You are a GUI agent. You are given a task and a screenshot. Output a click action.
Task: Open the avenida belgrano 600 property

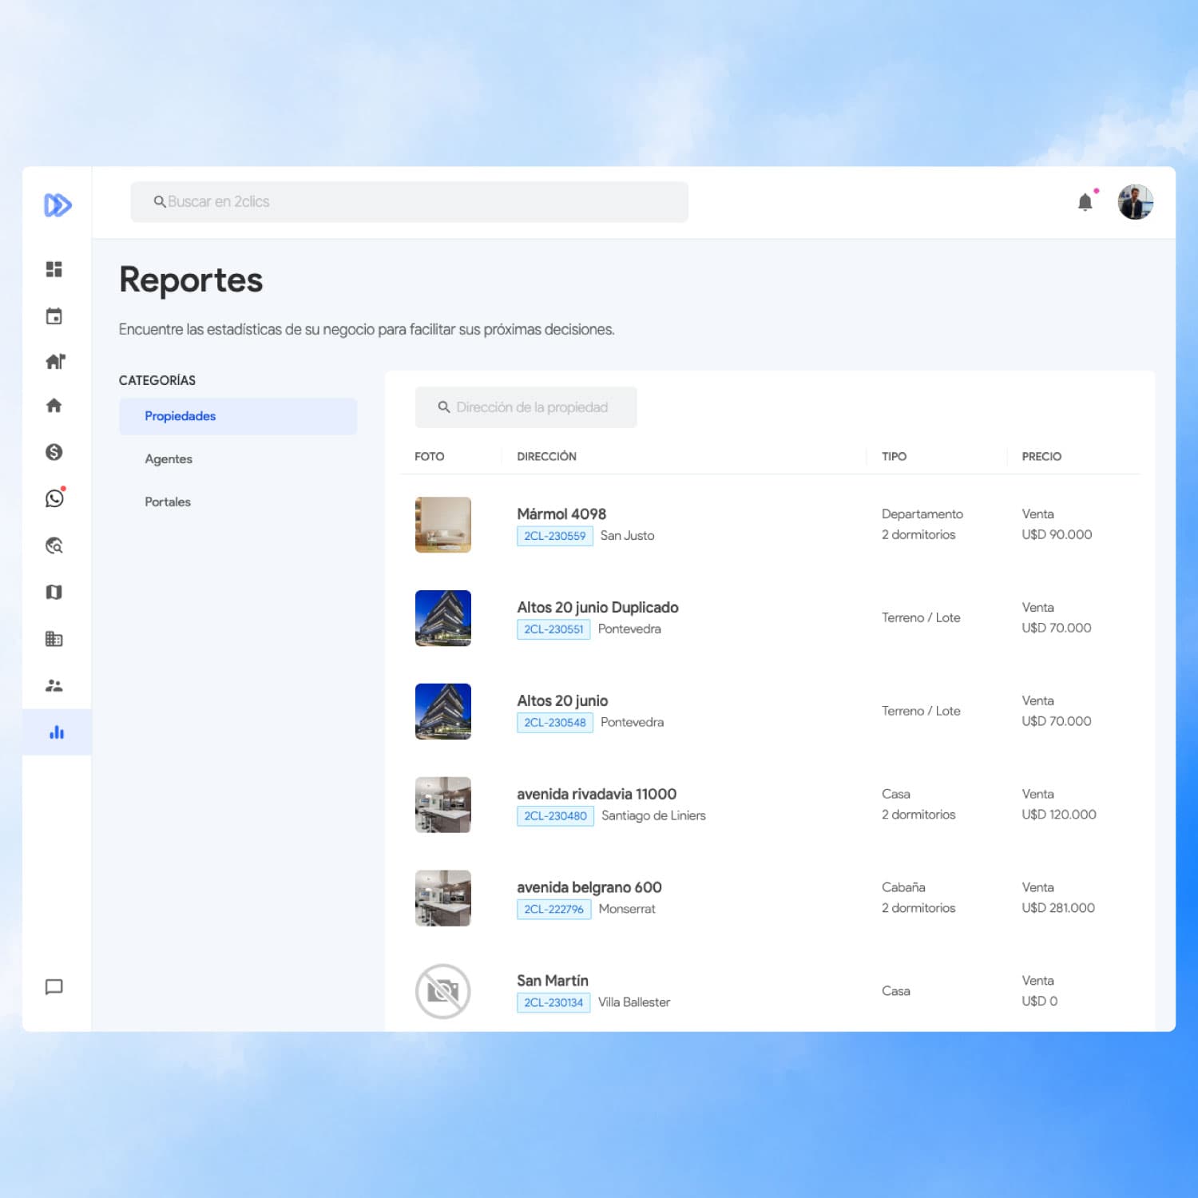click(x=589, y=887)
